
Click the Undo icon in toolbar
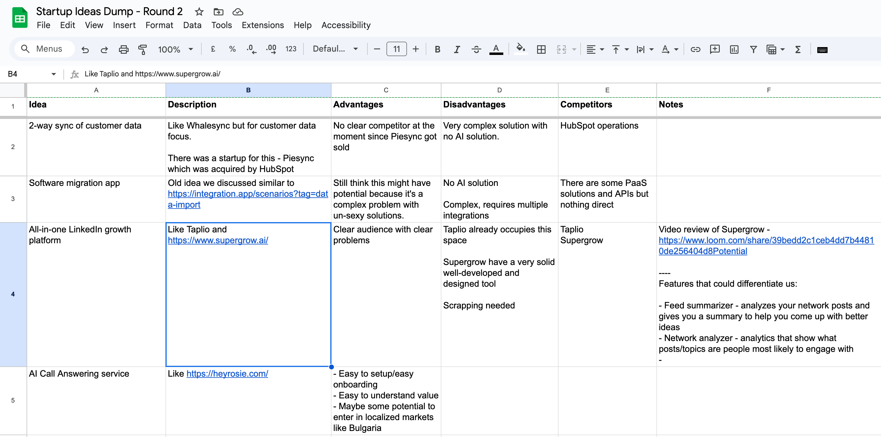tap(85, 49)
